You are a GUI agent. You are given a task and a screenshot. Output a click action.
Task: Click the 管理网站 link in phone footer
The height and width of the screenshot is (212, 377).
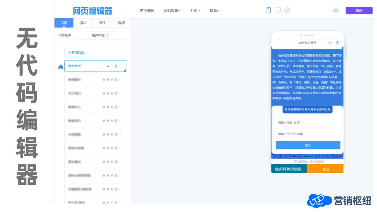301,161
